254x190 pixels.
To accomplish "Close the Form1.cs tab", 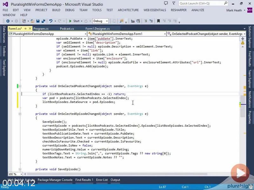I will coord(30,28).
